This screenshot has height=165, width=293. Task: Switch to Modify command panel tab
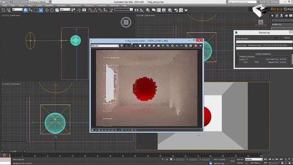click(x=277, y=16)
